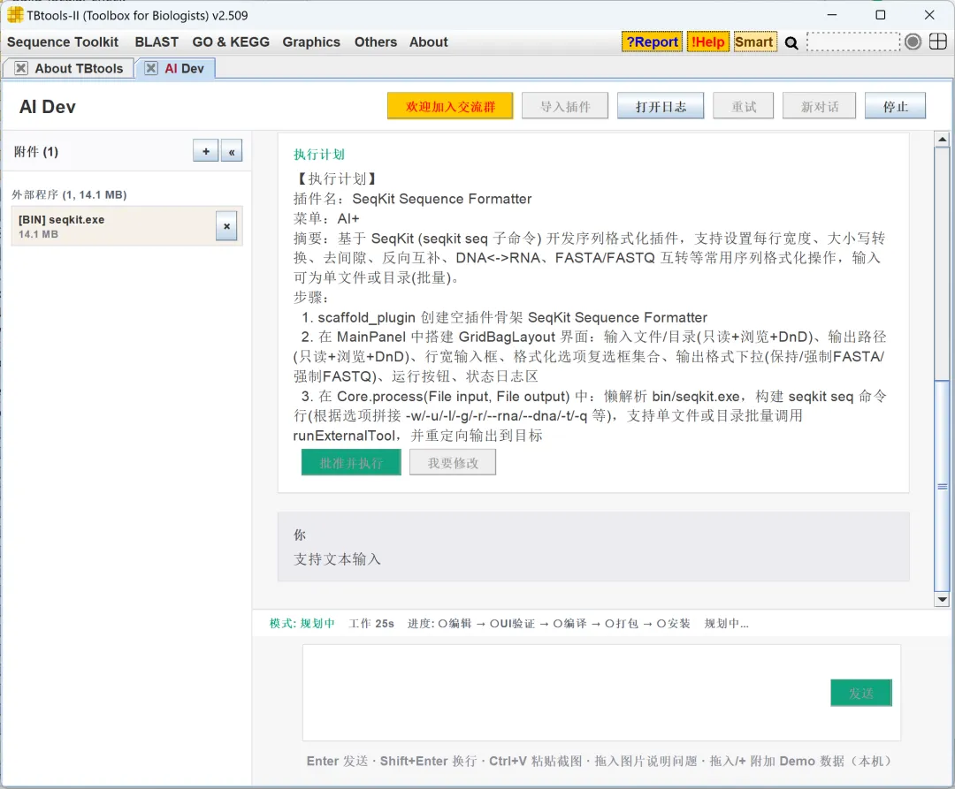Click the chat vertical scrollbar thumb

pos(942,485)
